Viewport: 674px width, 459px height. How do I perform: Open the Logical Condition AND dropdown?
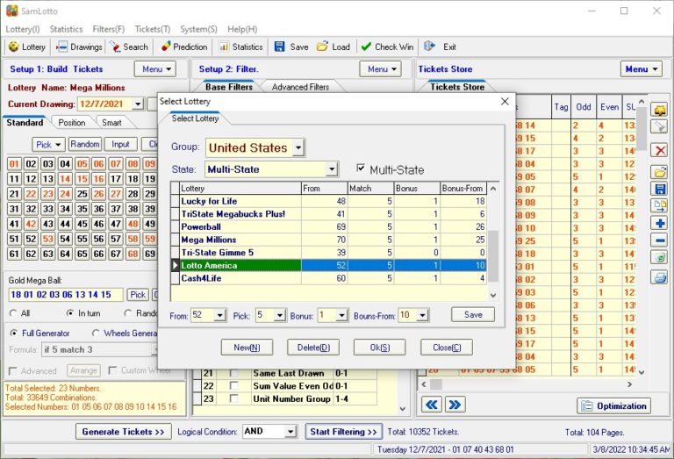[x=290, y=432]
